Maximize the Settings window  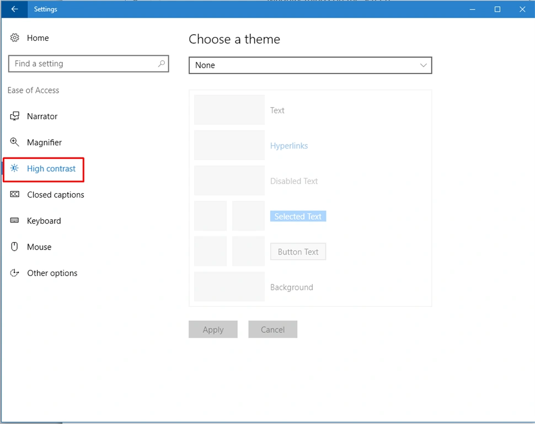click(x=497, y=9)
